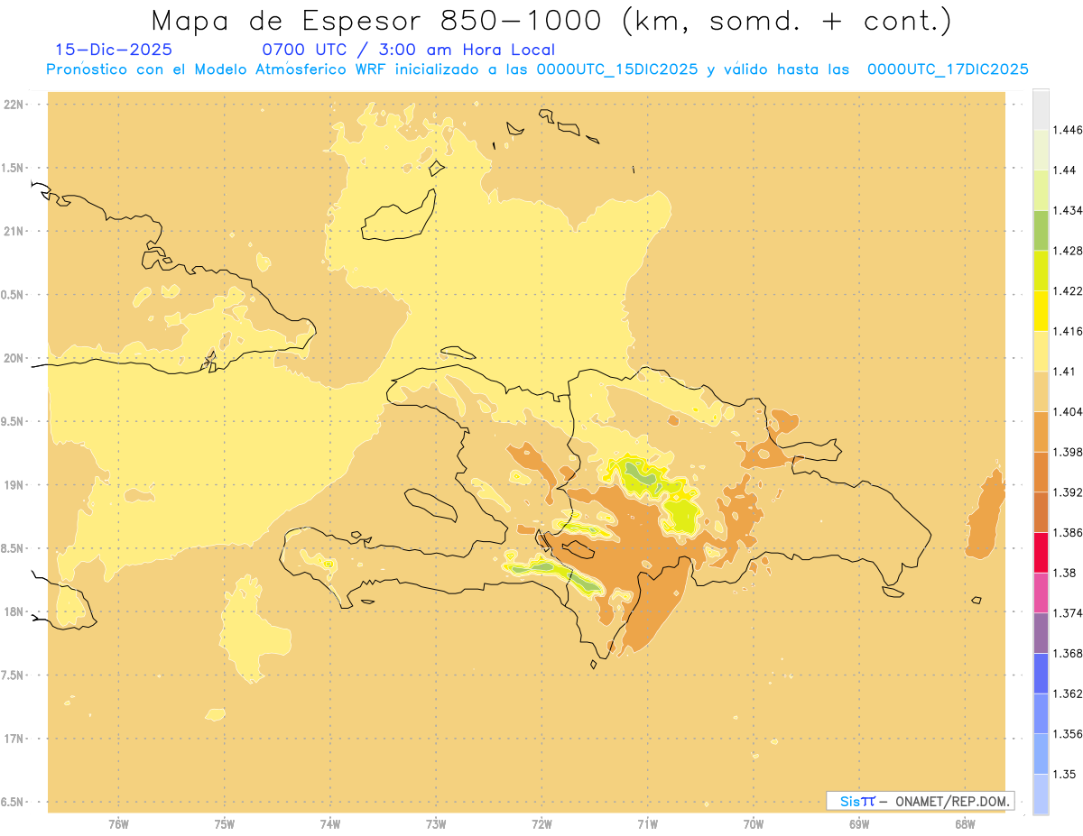Click the bright yellow legend band between 1.422 and 1.416
Viewport: 1083px width, 836px height.
(x=1041, y=311)
